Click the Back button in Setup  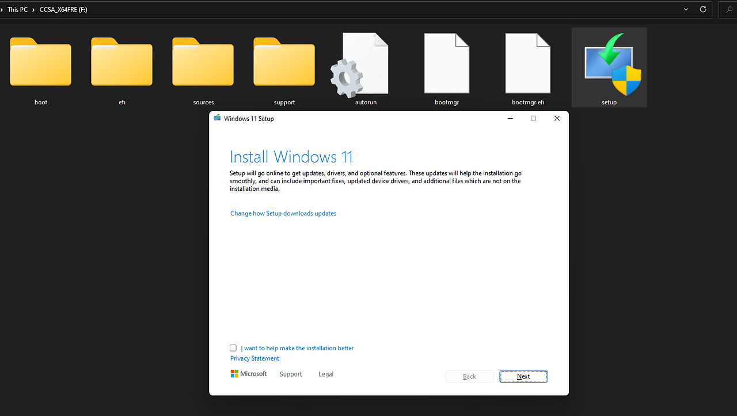tap(469, 376)
